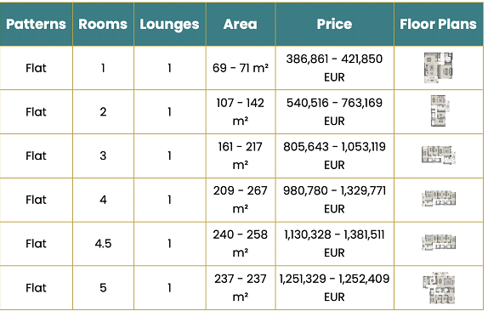Image resolution: width=488 pixels, height=311 pixels.
Task: View the 3-room flat floor plan image
Action: pyautogui.click(x=439, y=155)
